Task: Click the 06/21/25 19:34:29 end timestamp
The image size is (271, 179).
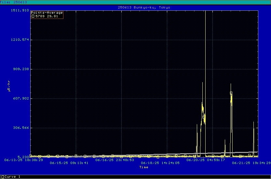Action: tap(251, 163)
